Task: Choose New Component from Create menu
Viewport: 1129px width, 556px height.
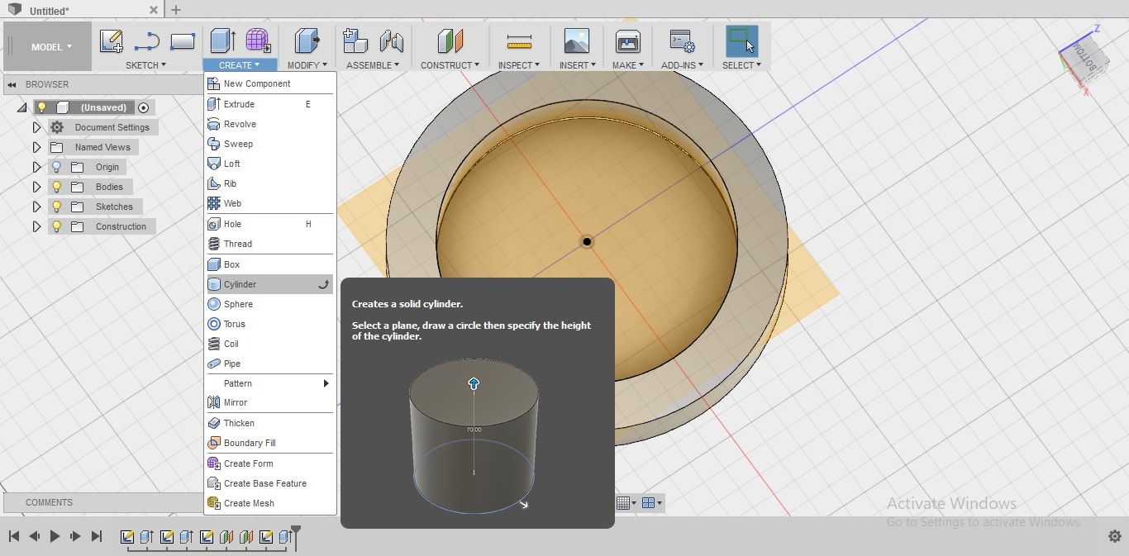Action: click(x=269, y=83)
